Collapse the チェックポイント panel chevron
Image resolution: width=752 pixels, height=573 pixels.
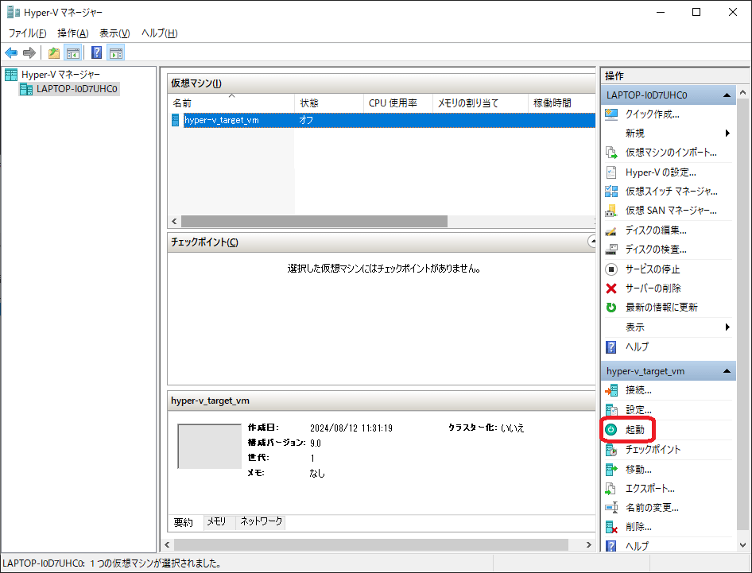592,241
